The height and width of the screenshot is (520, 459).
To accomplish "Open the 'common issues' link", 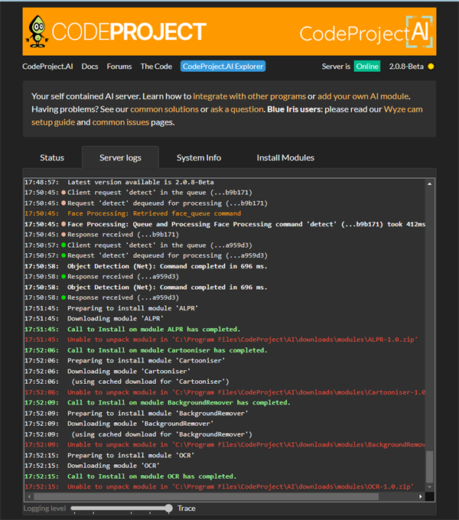I will [121, 122].
